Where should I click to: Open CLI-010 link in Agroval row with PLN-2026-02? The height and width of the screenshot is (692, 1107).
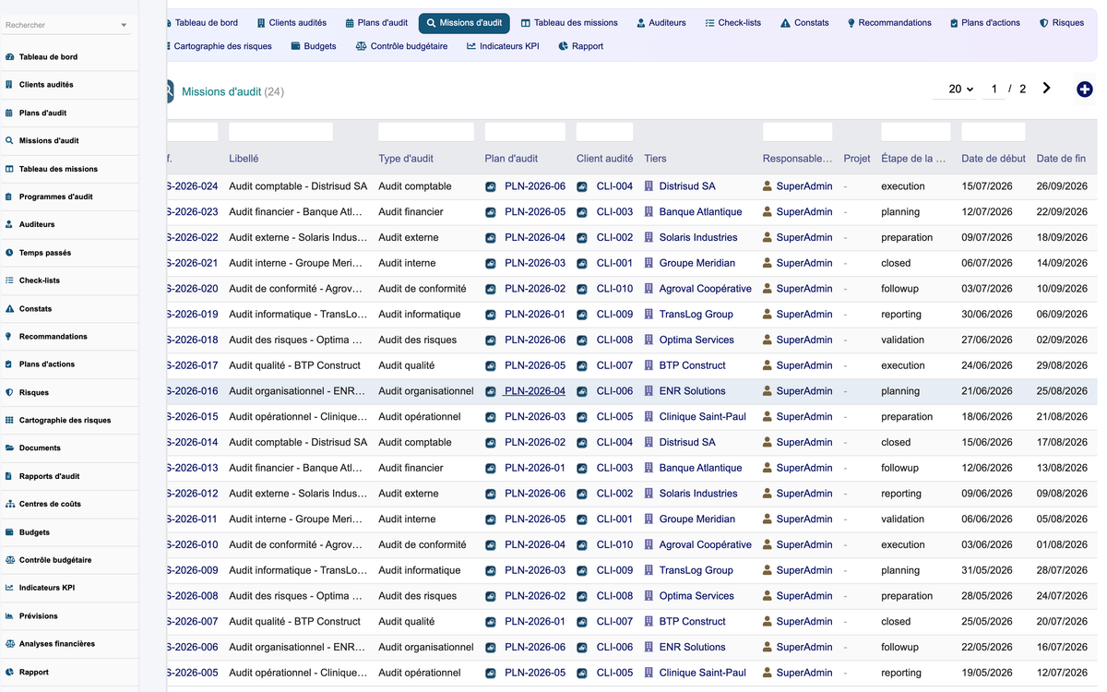(614, 289)
